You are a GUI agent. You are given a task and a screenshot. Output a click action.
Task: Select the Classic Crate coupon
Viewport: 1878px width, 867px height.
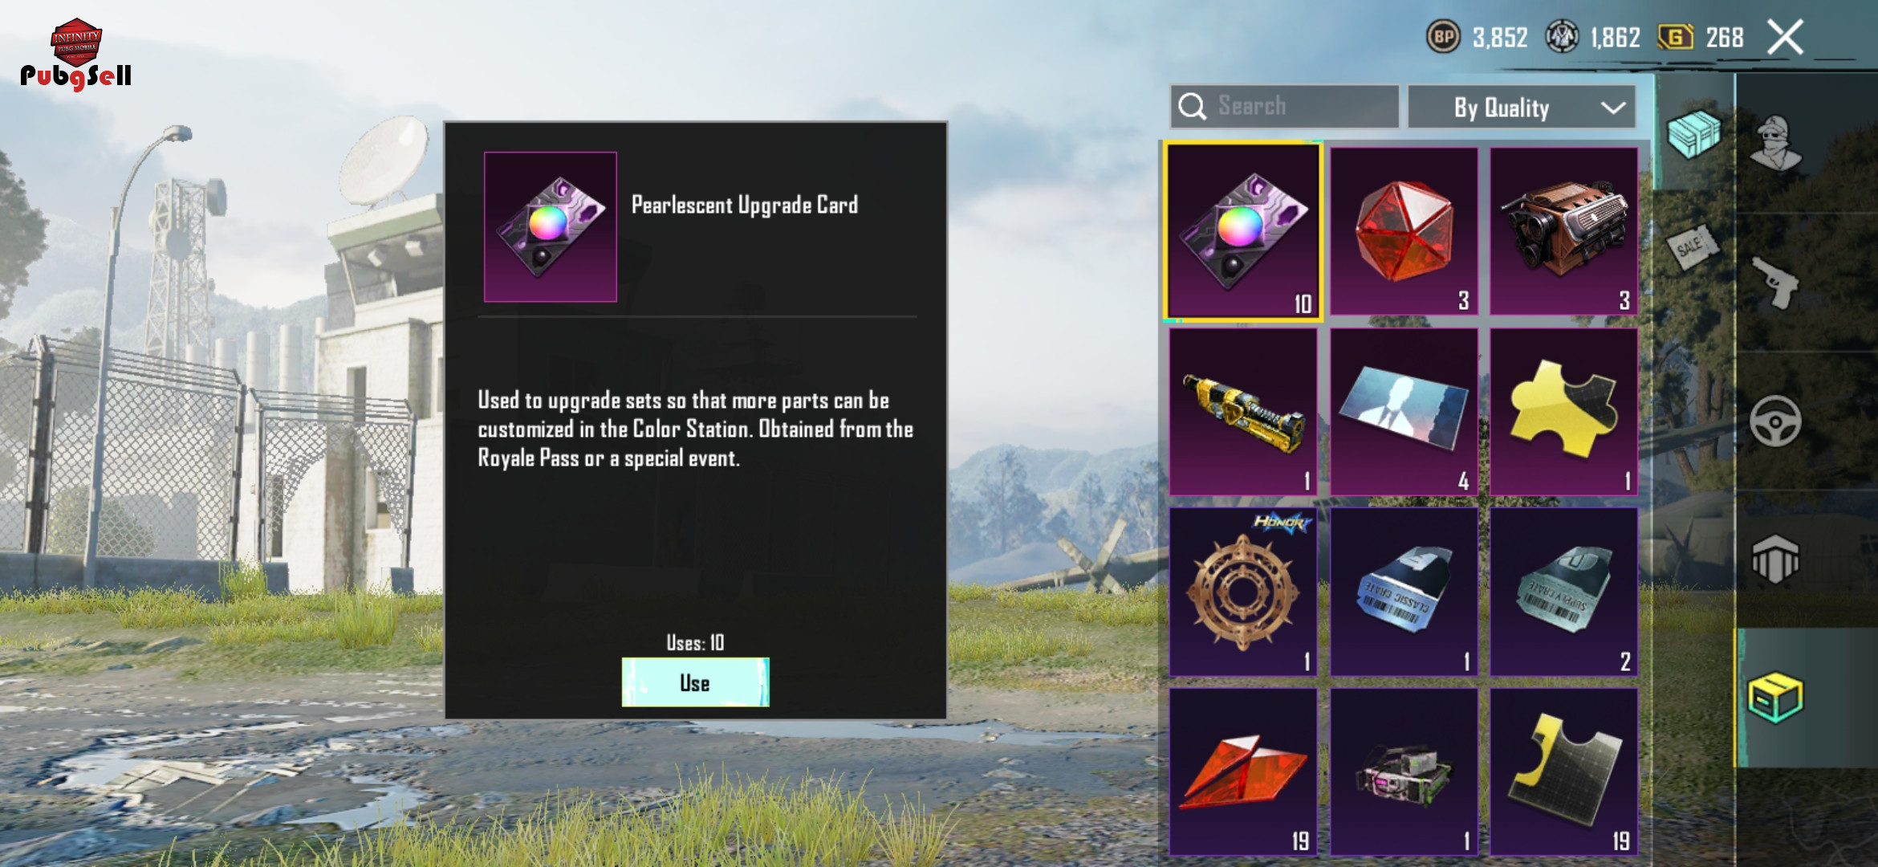[1404, 592]
